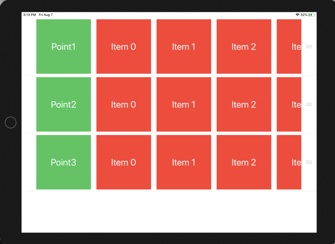Tap Item 1 in the Point1 row
Viewport: 335px width, 244px height.
(x=184, y=46)
